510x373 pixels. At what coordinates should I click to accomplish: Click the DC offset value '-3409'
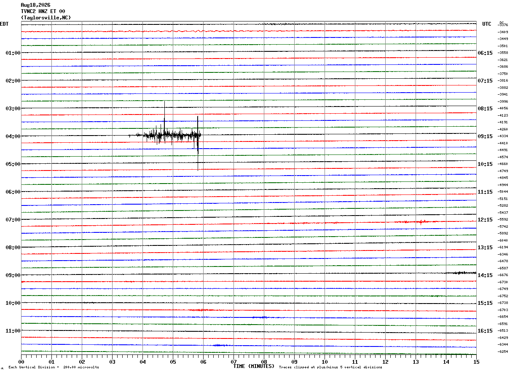coord(503,32)
